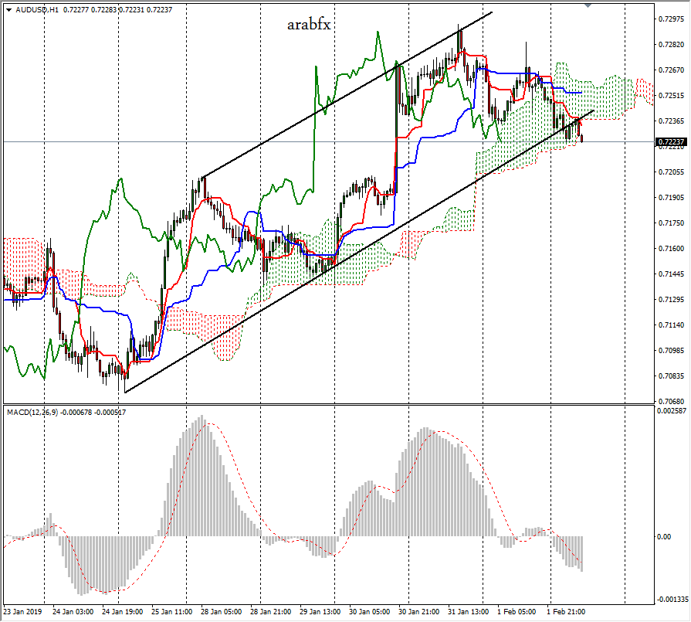Click price scale value 0.71295
Viewport: 691px width, 622px height.
point(671,300)
